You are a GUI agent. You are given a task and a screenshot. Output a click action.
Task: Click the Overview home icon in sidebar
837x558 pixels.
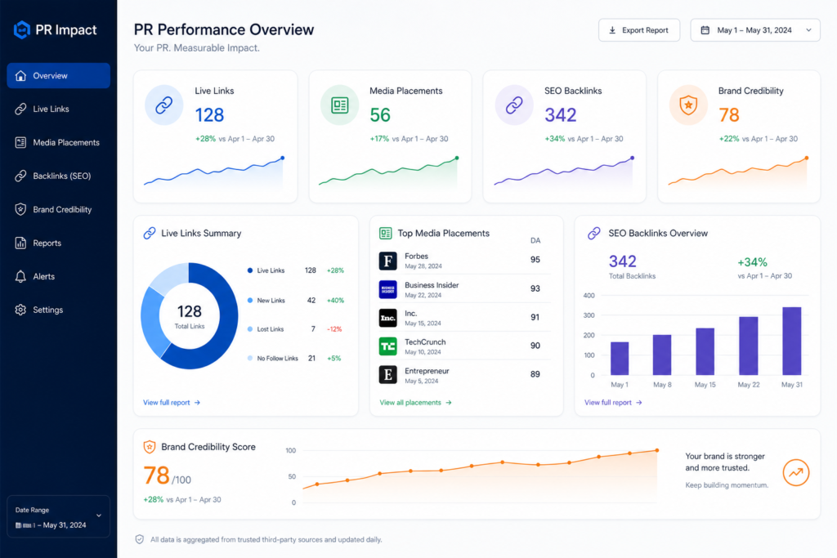point(20,76)
